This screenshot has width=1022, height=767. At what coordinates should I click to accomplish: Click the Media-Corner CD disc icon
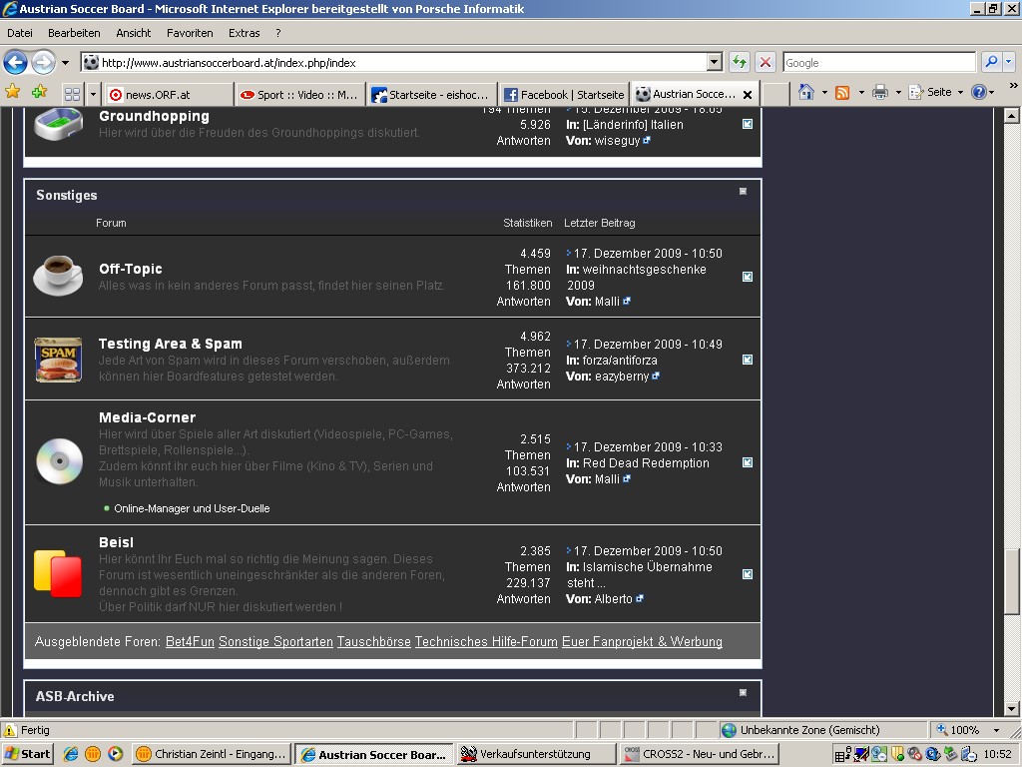pyautogui.click(x=59, y=461)
